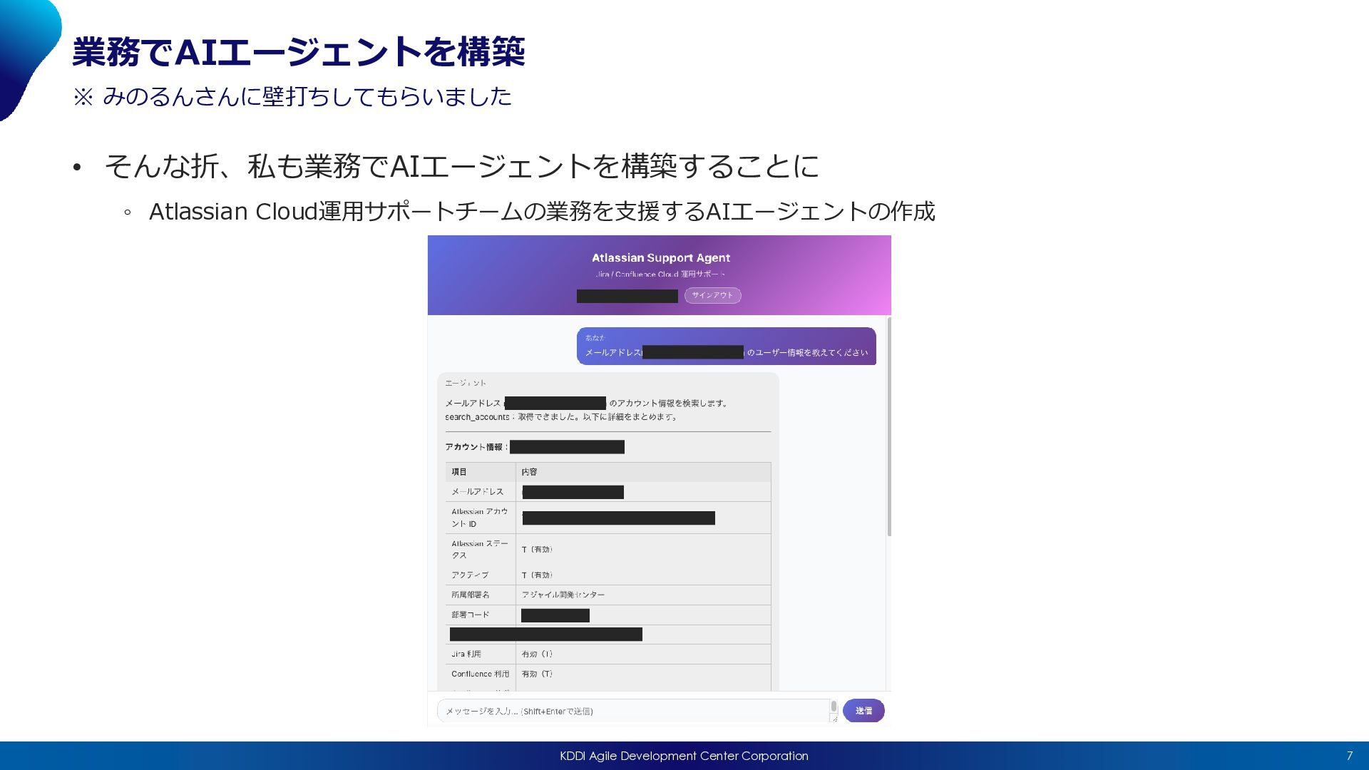
Task: Click the エージェント label on agent reply
Action: click(x=466, y=383)
